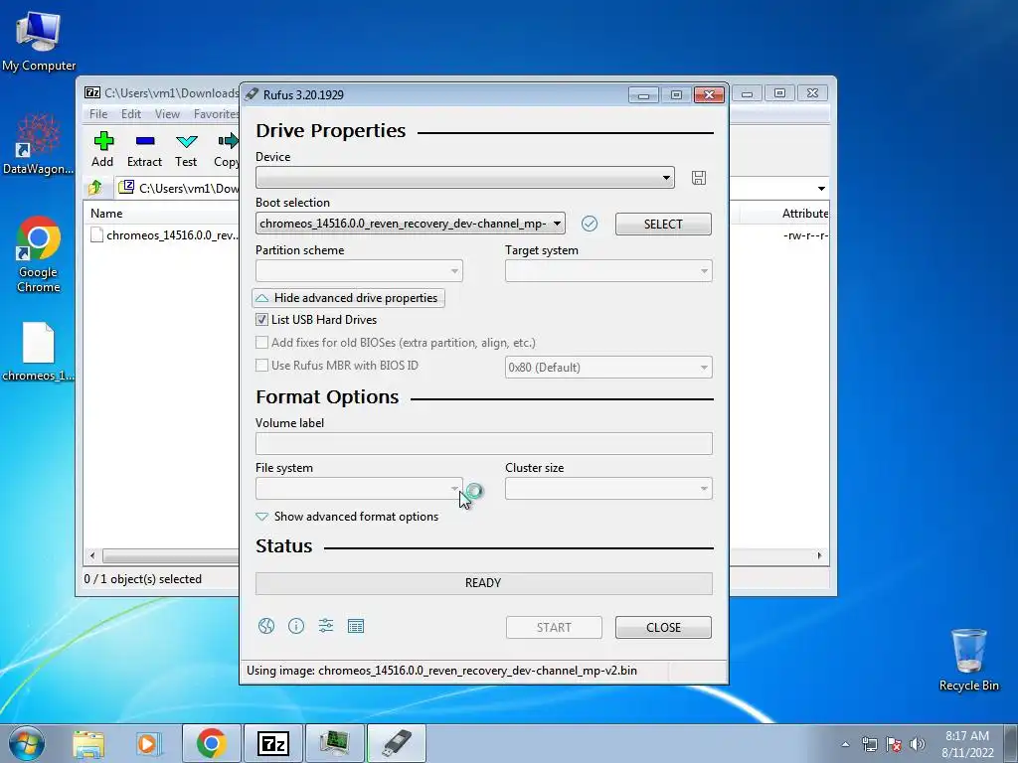Image resolution: width=1018 pixels, height=763 pixels.
Task: Open Google Chrome desktop shortcut
Action: (x=39, y=255)
